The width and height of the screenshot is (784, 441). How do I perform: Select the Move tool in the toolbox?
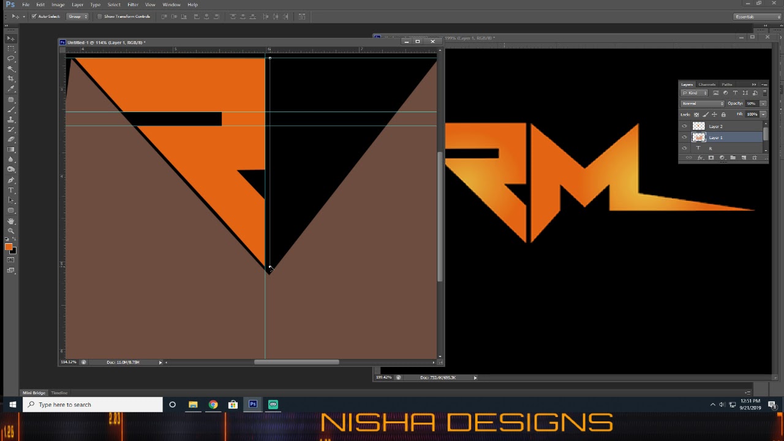point(11,39)
